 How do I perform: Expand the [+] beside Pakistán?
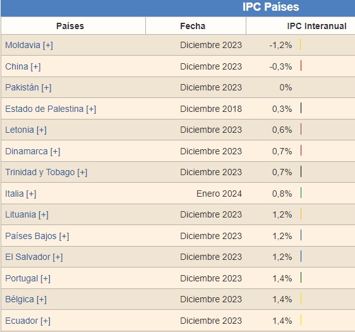[46, 87]
